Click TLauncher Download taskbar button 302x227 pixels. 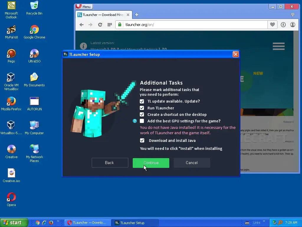87,223
